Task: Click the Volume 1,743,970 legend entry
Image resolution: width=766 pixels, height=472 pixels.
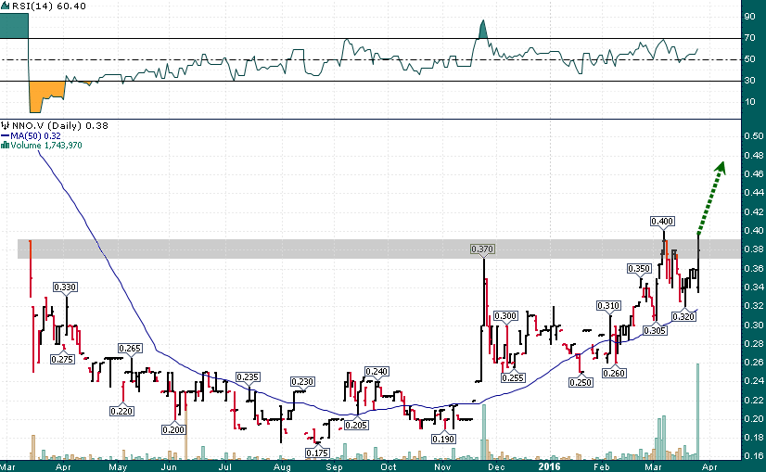Action: coord(42,145)
